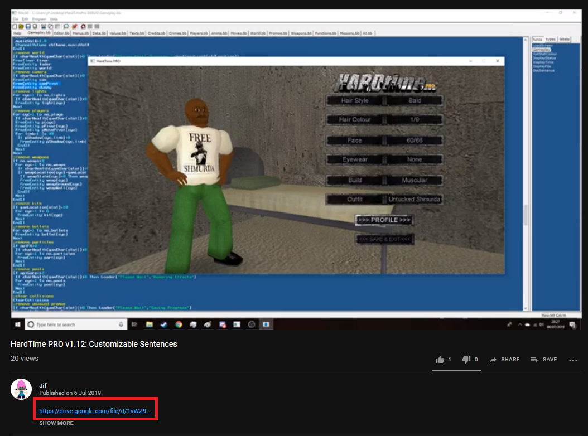Select GetSentence in the function list

pos(543,70)
